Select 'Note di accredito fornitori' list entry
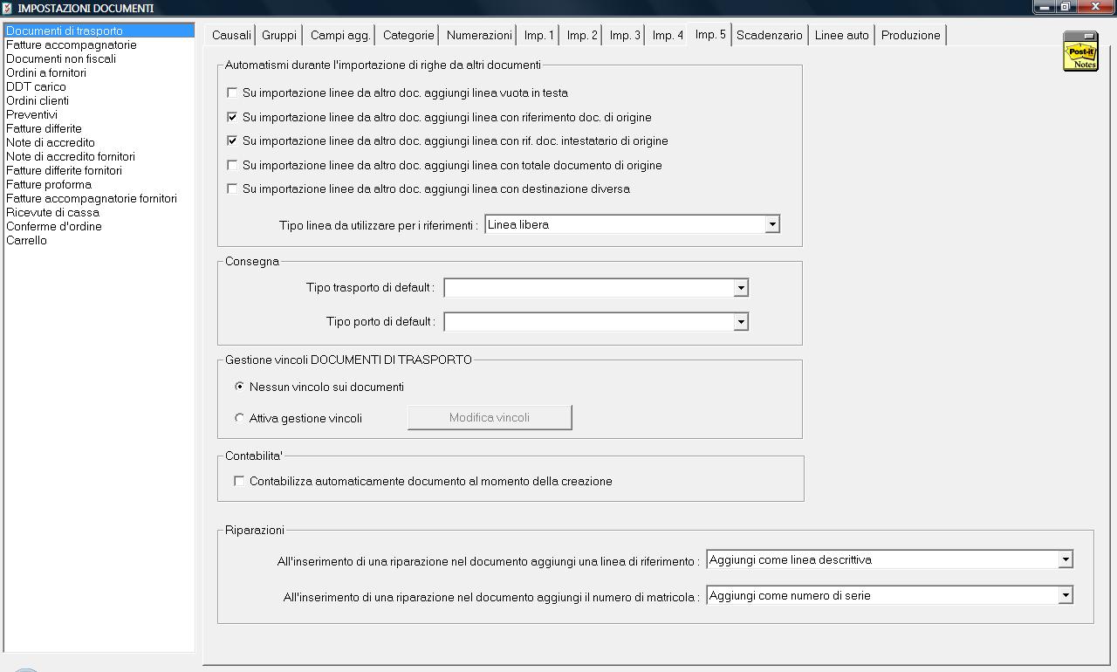The width and height of the screenshot is (1117, 672). point(99,156)
